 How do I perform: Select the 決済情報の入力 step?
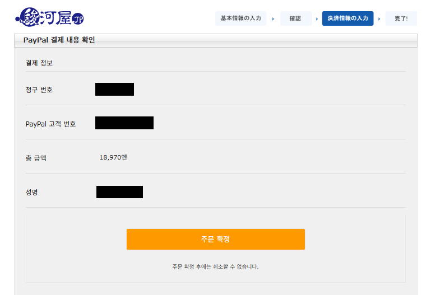tap(347, 18)
